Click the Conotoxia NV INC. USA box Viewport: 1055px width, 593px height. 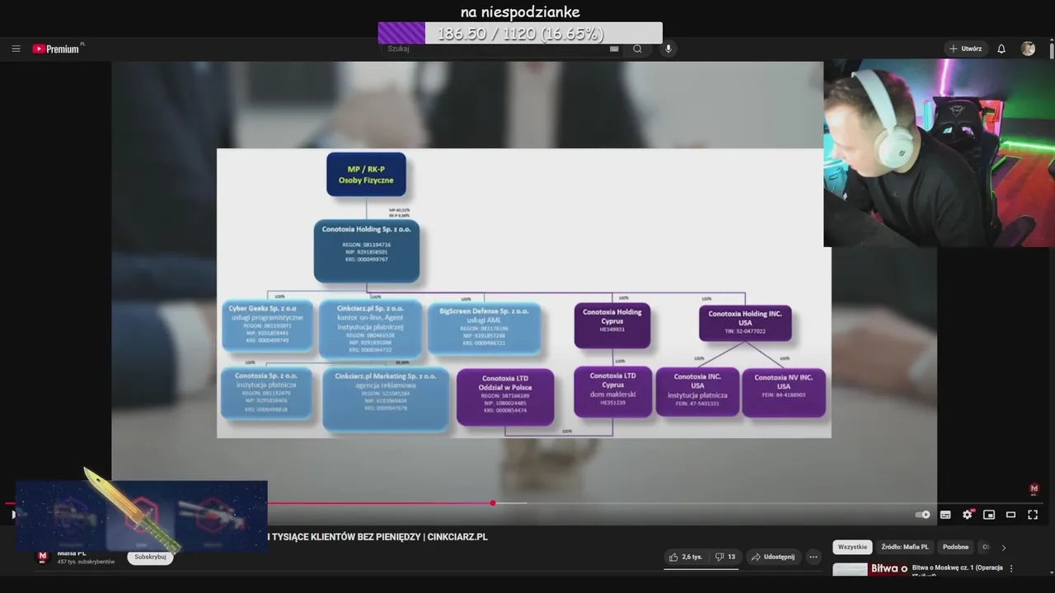coord(784,392)
